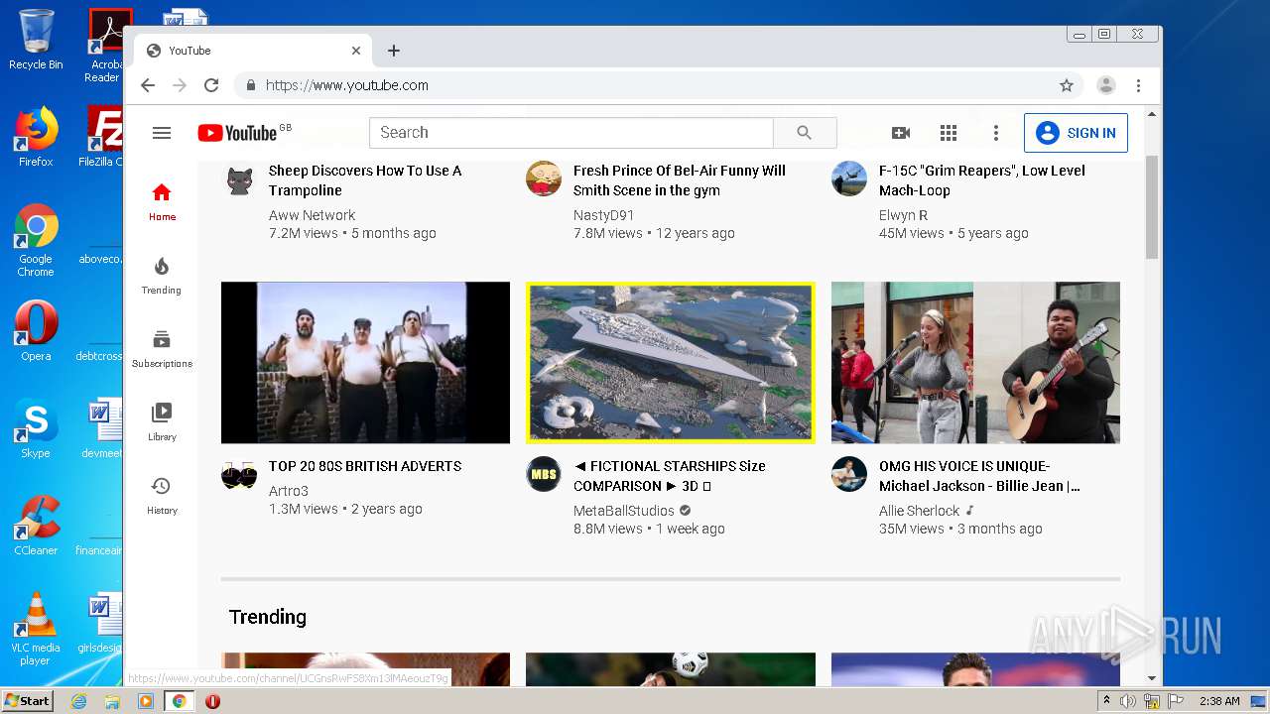Screen dimensions: 1270x714
Task: Click TOP 20 80S BRITISH ADVERTS title
Action: (x=365, y=466)
